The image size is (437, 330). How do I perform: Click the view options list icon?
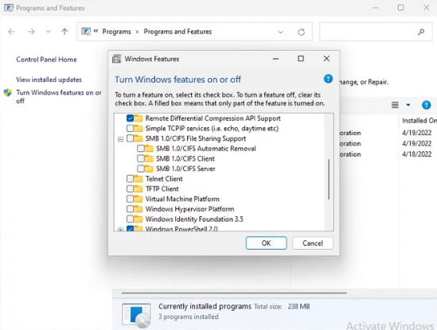tap(395, 105)
